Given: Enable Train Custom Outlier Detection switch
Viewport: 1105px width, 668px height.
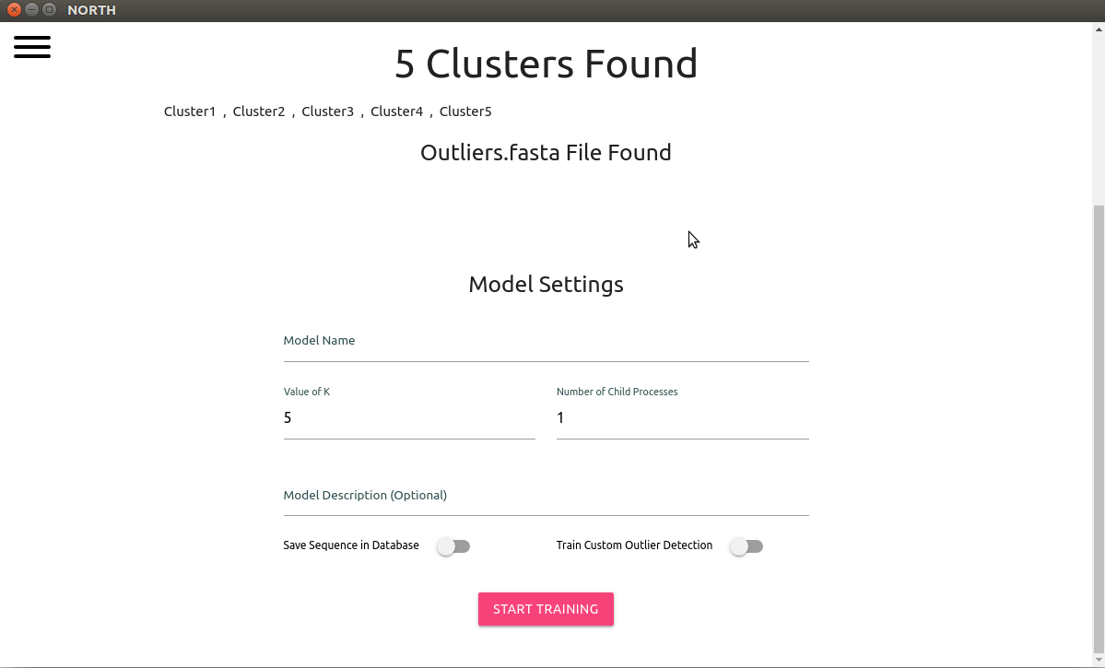Looking at the screenshot, I should (746, 546).
